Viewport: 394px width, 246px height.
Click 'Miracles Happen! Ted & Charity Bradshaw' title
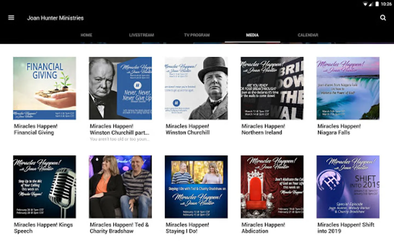click(x=119, y=228)
